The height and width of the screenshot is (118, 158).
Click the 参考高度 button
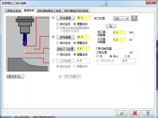pos(66,37)
